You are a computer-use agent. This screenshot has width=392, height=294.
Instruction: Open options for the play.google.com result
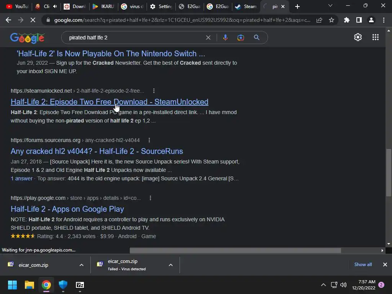coord(150,198)
